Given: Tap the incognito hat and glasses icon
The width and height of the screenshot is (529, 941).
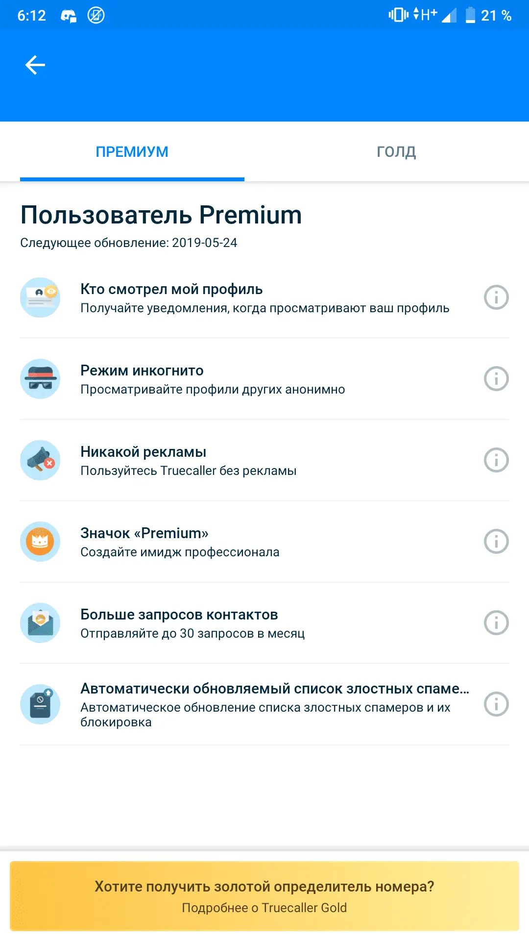Looking at the screenshot, I should [x=40, y=379].
